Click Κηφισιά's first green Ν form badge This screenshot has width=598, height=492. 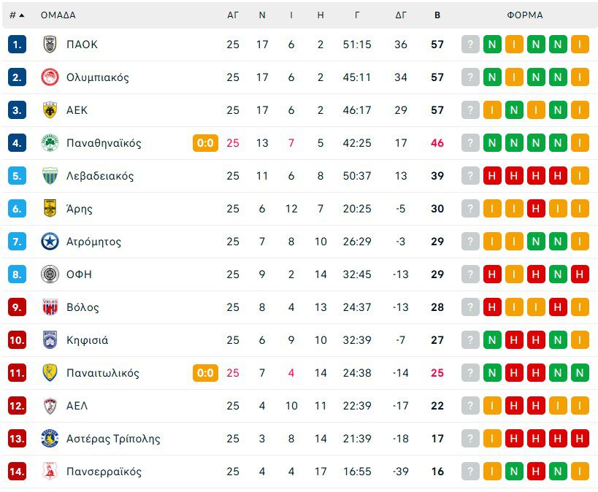492,340
